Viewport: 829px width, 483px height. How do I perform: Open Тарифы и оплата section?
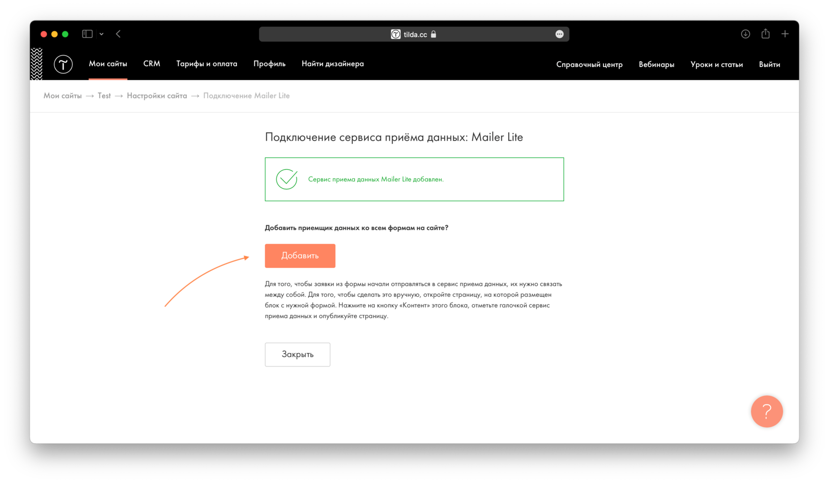pos(207,64)
